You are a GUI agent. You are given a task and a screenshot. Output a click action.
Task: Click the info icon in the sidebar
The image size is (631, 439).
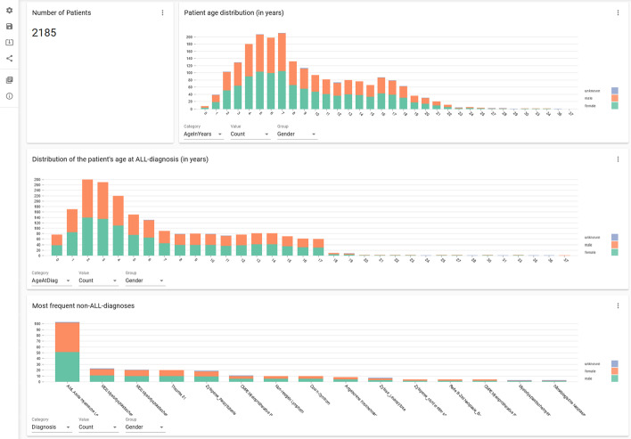click(10, 95)
